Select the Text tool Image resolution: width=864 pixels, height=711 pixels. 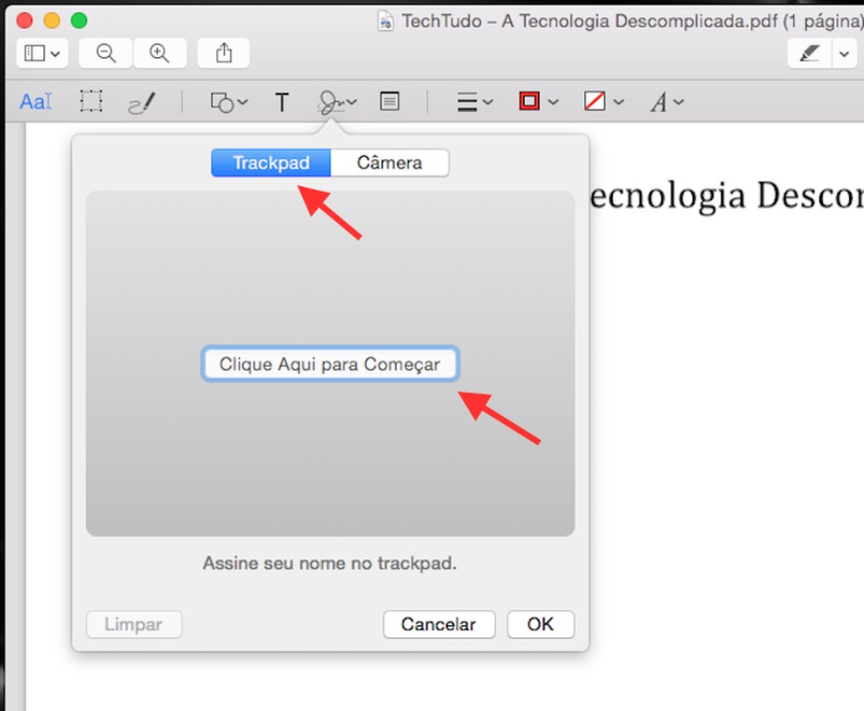(x=282, y=103)
